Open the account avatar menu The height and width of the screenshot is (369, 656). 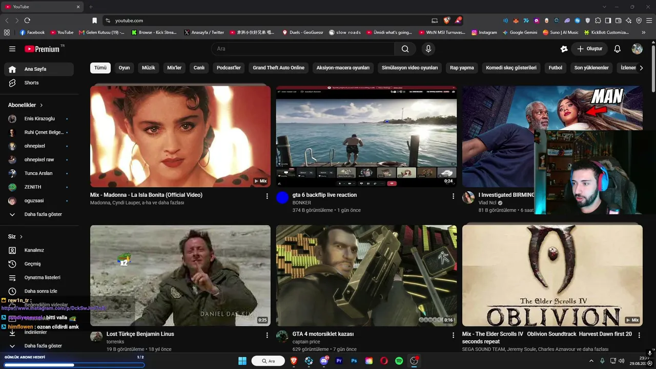click(637, 49)
